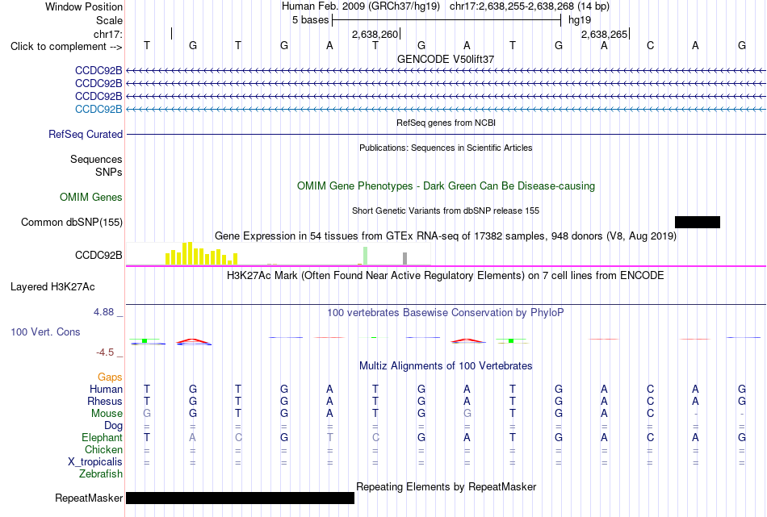Click the chr17:2,638,255-2,638,268 (14 bp) position text

(530, 6)
